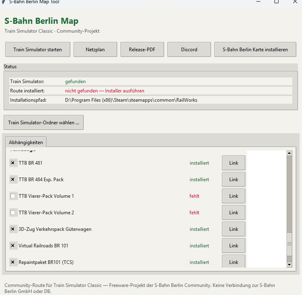This screenshot has height=295, width=302.
Task: Minimize the S-Bahn Berlin Map Tool window
Action: (258, 2)
